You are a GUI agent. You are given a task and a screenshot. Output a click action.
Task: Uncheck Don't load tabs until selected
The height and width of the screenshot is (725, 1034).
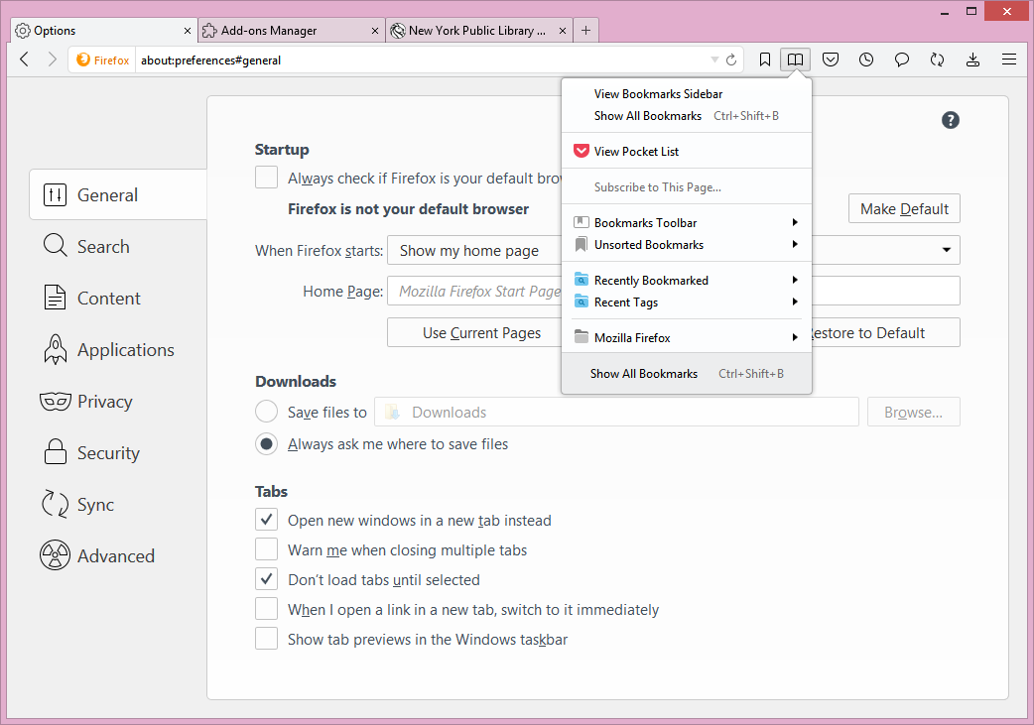(x=266, y=578)
